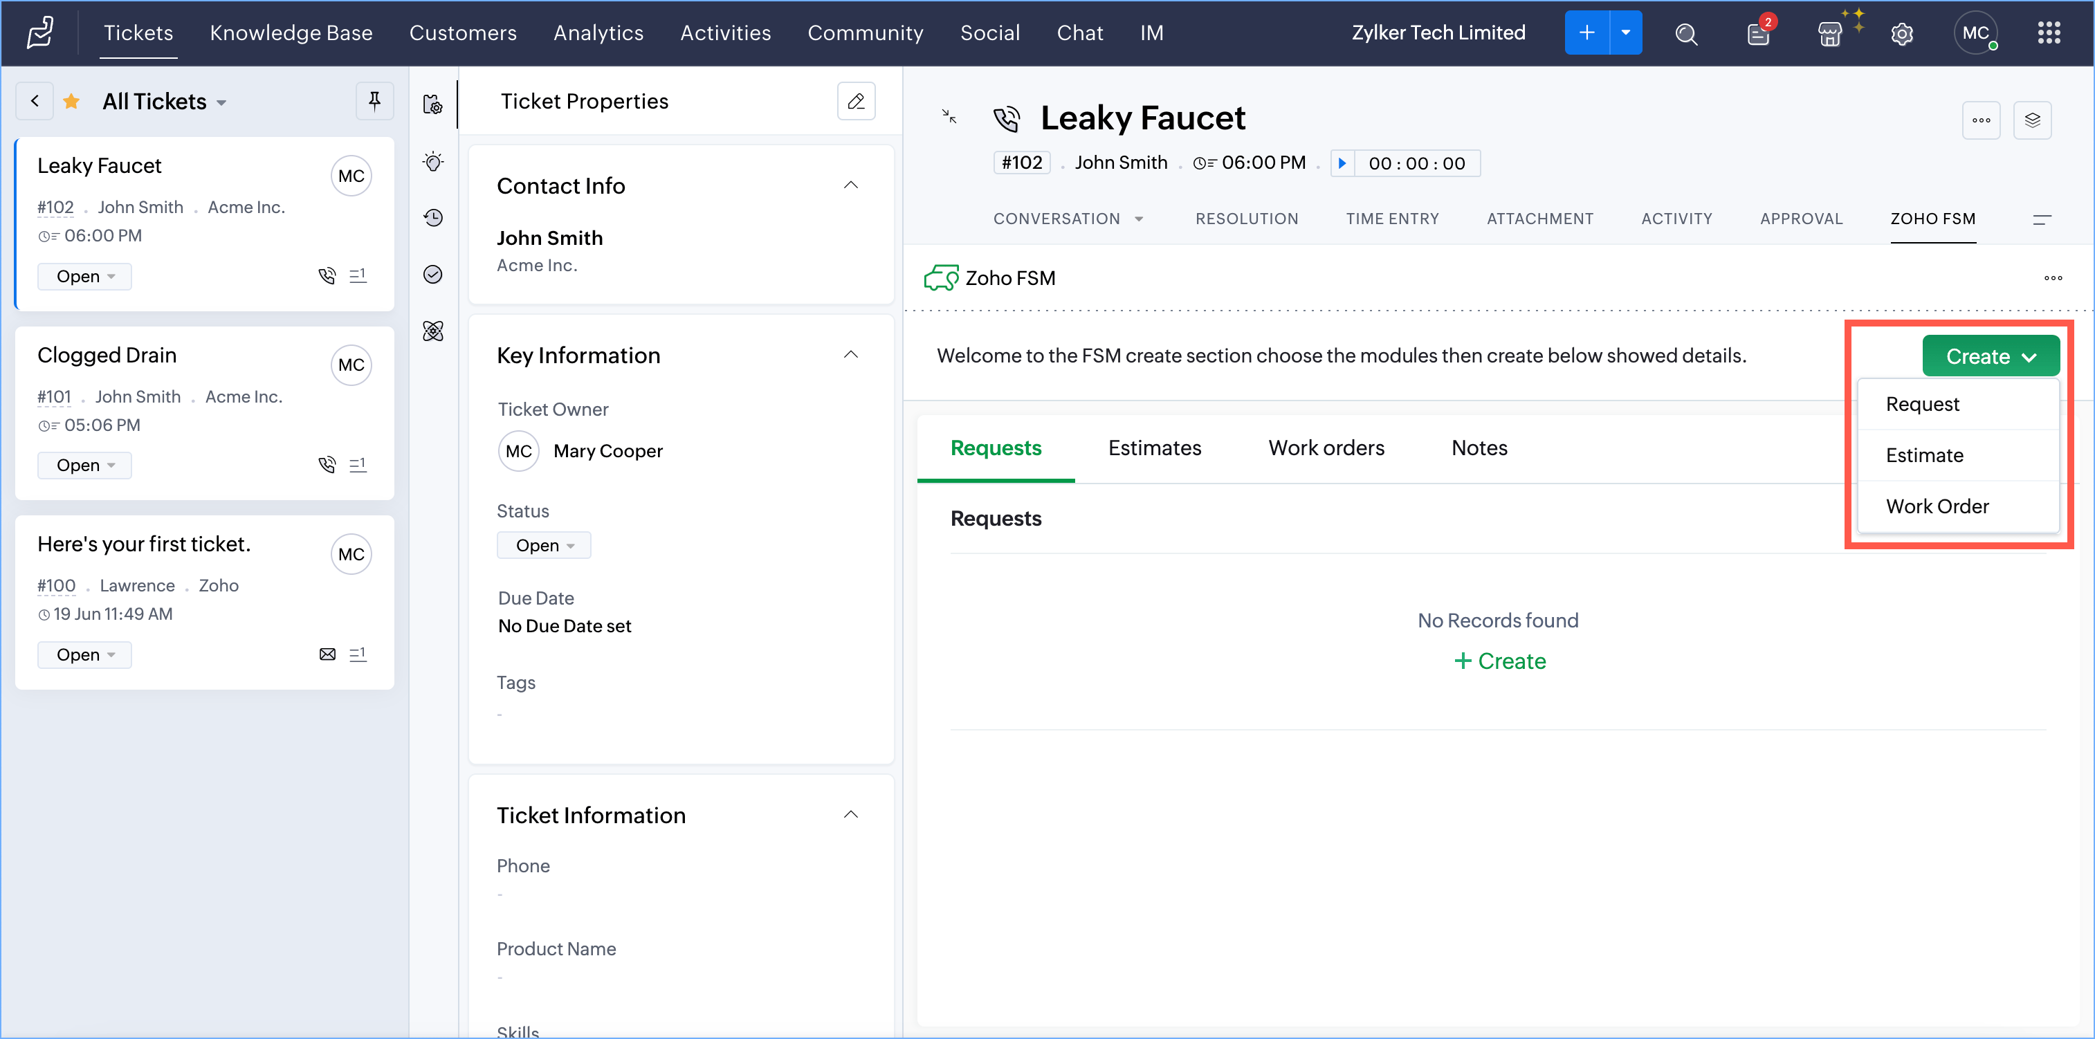2095x1039 pixels.
Task: Open the Analytics module in top navigation
Action: coord(598,33)
